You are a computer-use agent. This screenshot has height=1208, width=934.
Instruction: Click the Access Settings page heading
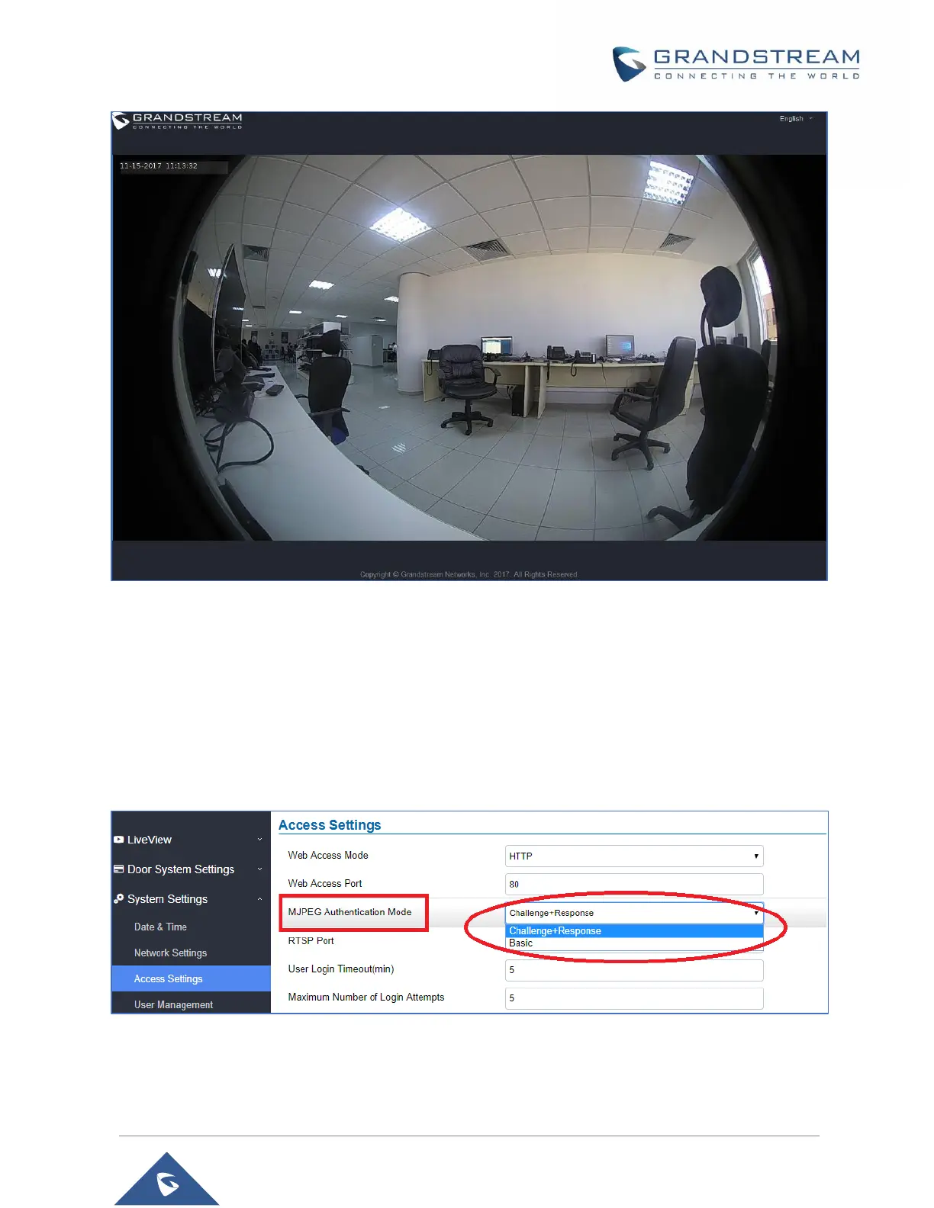pos(330,825)
